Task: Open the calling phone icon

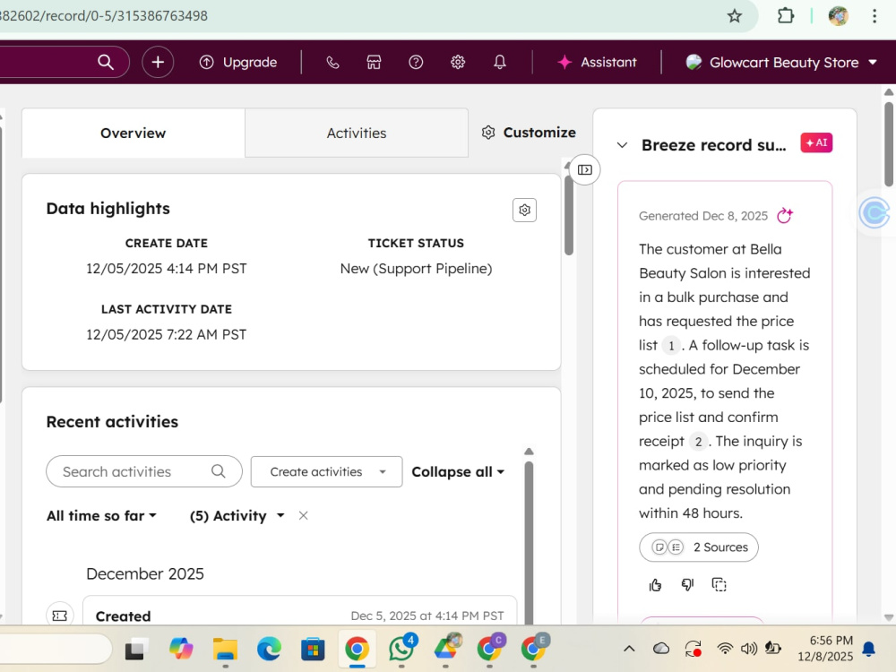Action: click(332, 62)
